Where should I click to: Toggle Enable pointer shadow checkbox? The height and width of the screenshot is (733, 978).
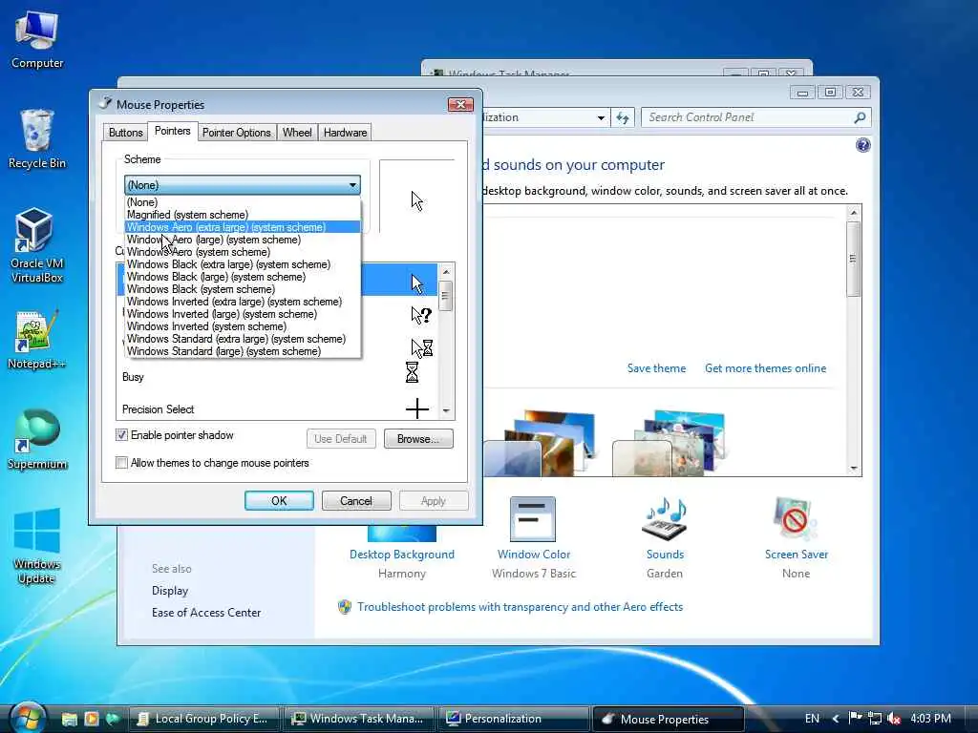pos(121,435)
